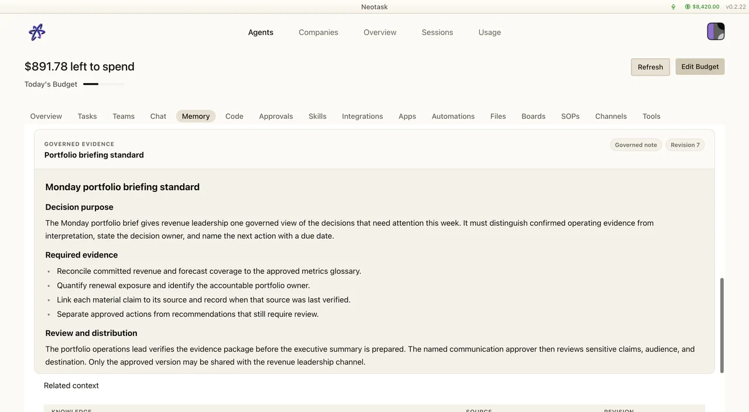Open the user avatar menu
Viewport: 749px width, 412px height.
click(716, 32)
